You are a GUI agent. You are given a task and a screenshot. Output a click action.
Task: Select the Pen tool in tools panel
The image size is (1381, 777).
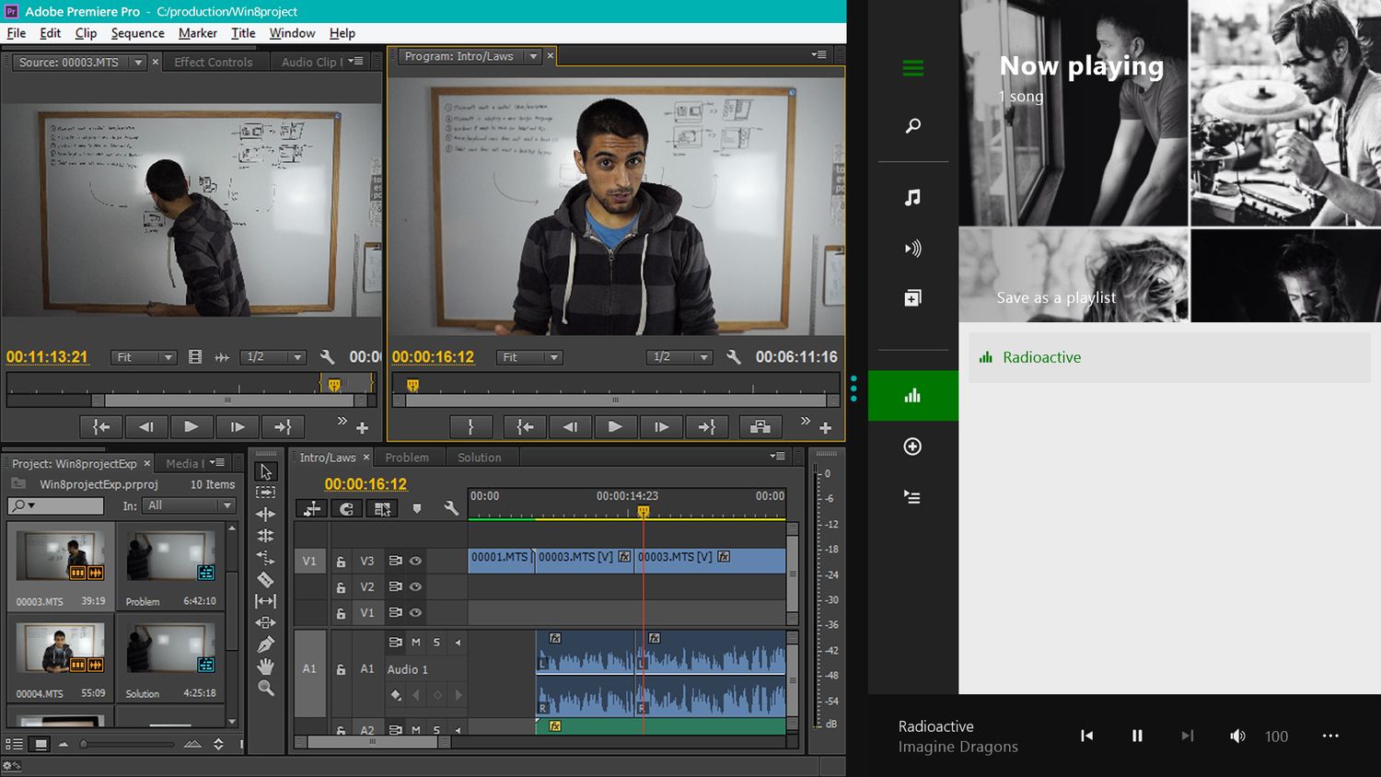tap(265, 644)
